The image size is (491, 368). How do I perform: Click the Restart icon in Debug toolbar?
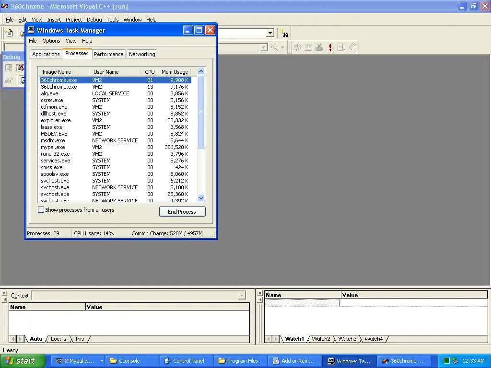9,68
